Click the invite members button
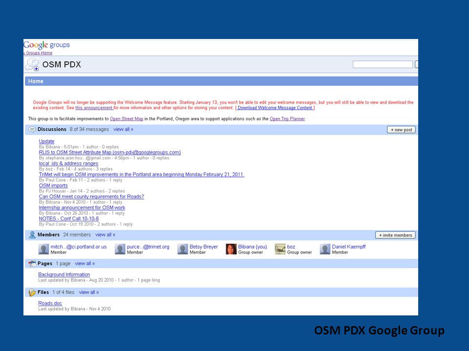This screenshot has width=469, height=351. coord(395,235)
